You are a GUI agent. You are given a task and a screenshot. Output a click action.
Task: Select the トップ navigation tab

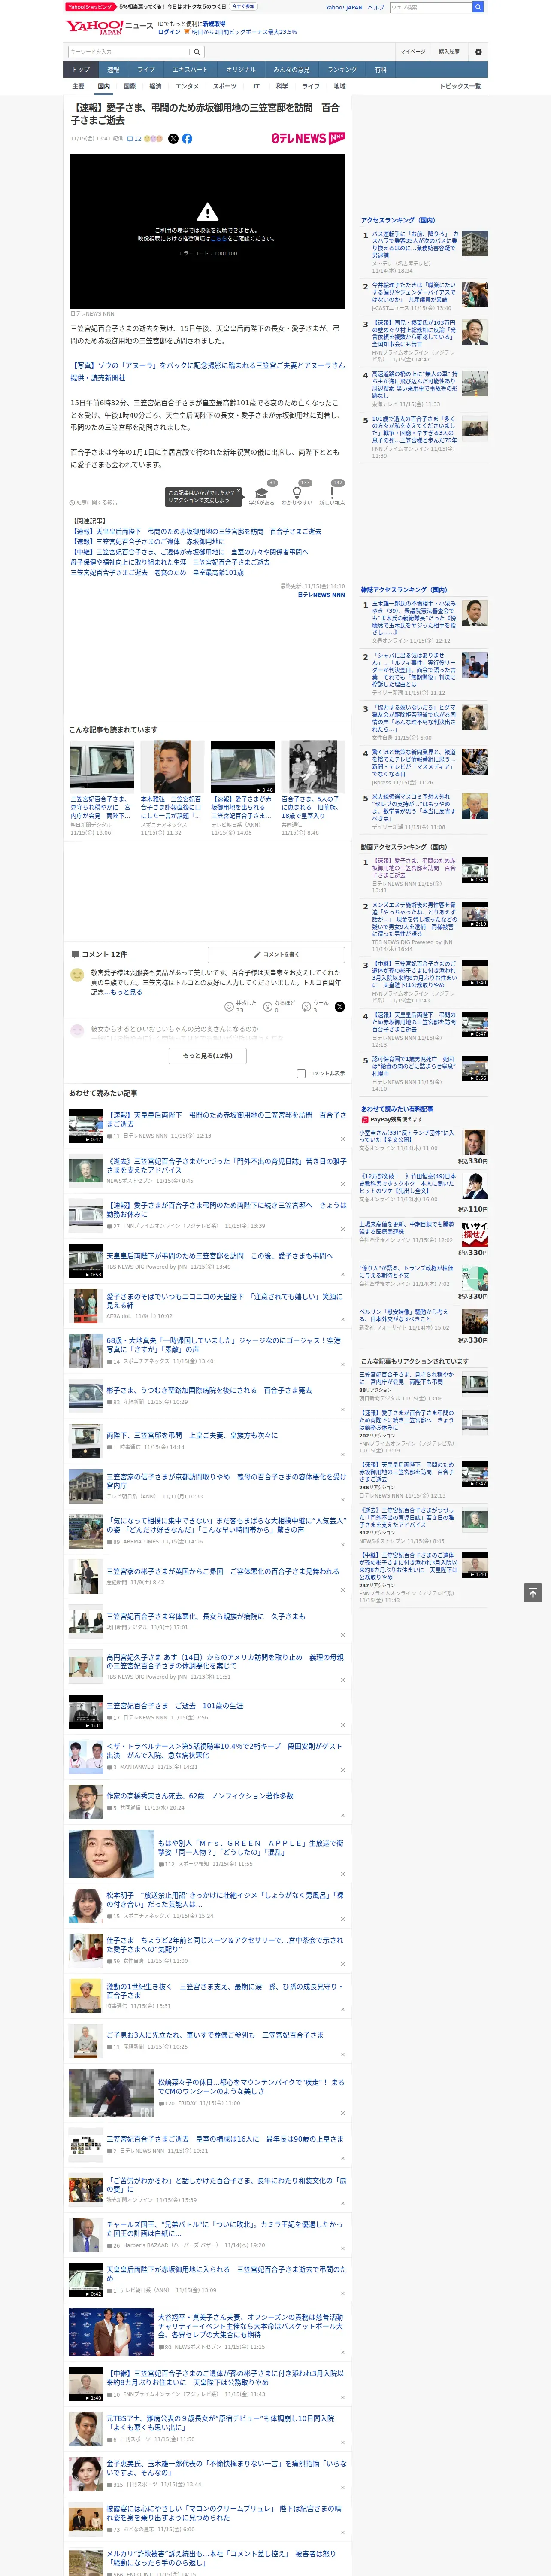81,70
